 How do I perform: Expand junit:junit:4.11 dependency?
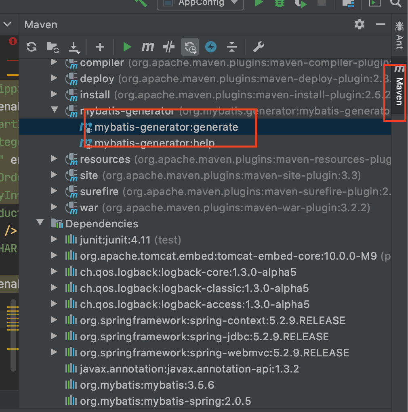[x=54, y=239]
